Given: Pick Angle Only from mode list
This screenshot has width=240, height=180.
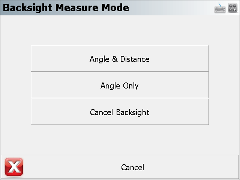Looking at the screenshot, I should coord(120,85).
